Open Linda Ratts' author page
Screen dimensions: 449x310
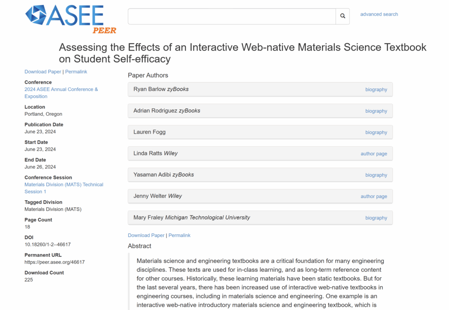click(x=374, y=154)
